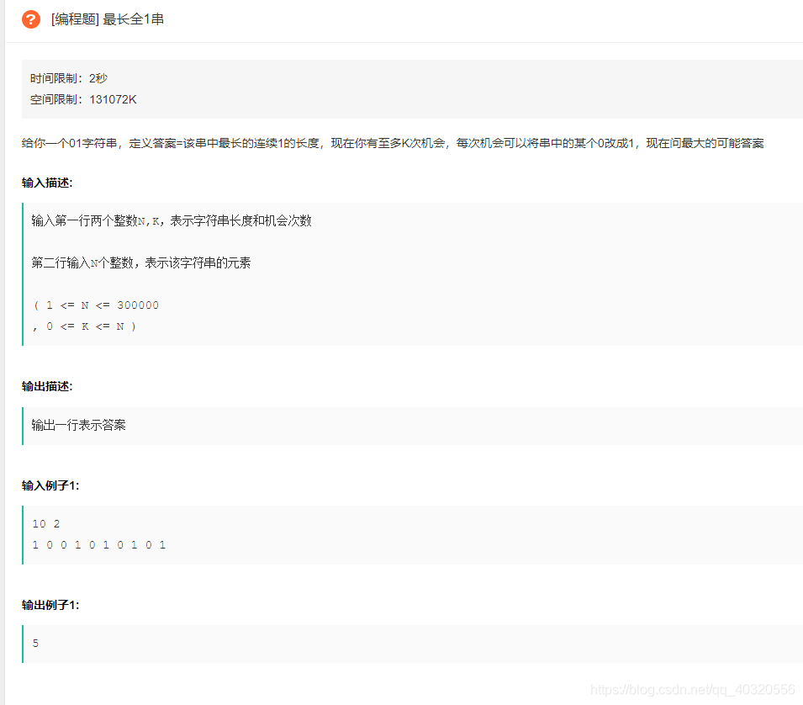The image size is (803, 705).
Task: Click the line '输入第一行两个整数N,K'
Action: 171,220
